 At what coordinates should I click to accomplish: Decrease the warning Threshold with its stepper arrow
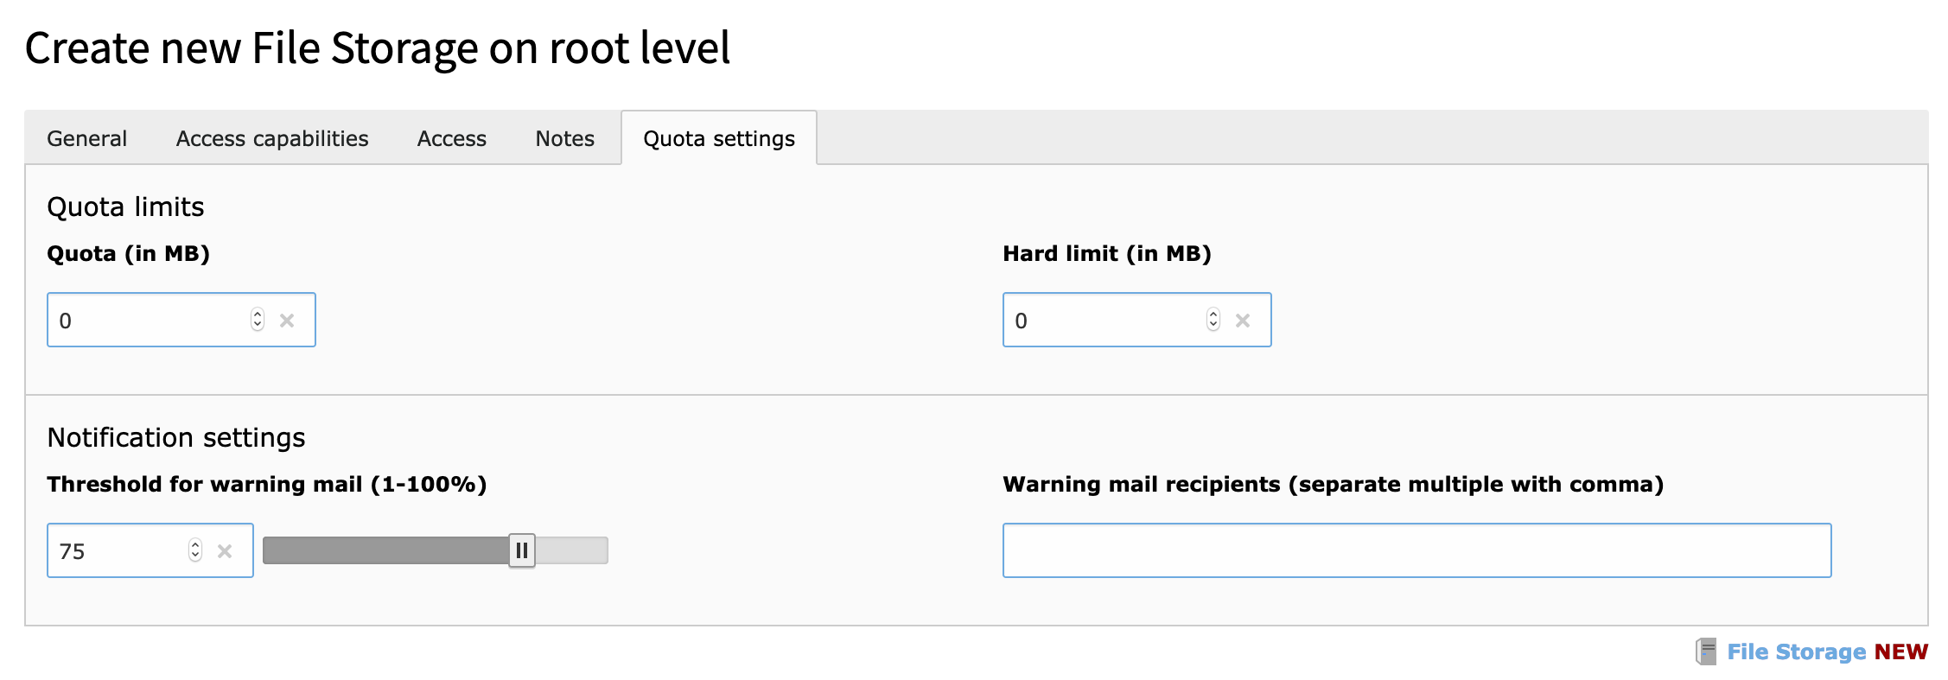click(x=195, y=556)
